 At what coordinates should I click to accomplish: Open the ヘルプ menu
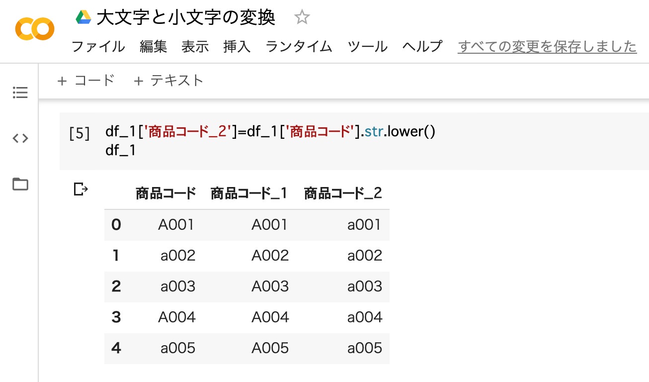(x=422, y=47)
